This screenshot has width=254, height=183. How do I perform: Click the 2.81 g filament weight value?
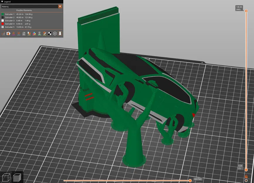click(28, 24)
